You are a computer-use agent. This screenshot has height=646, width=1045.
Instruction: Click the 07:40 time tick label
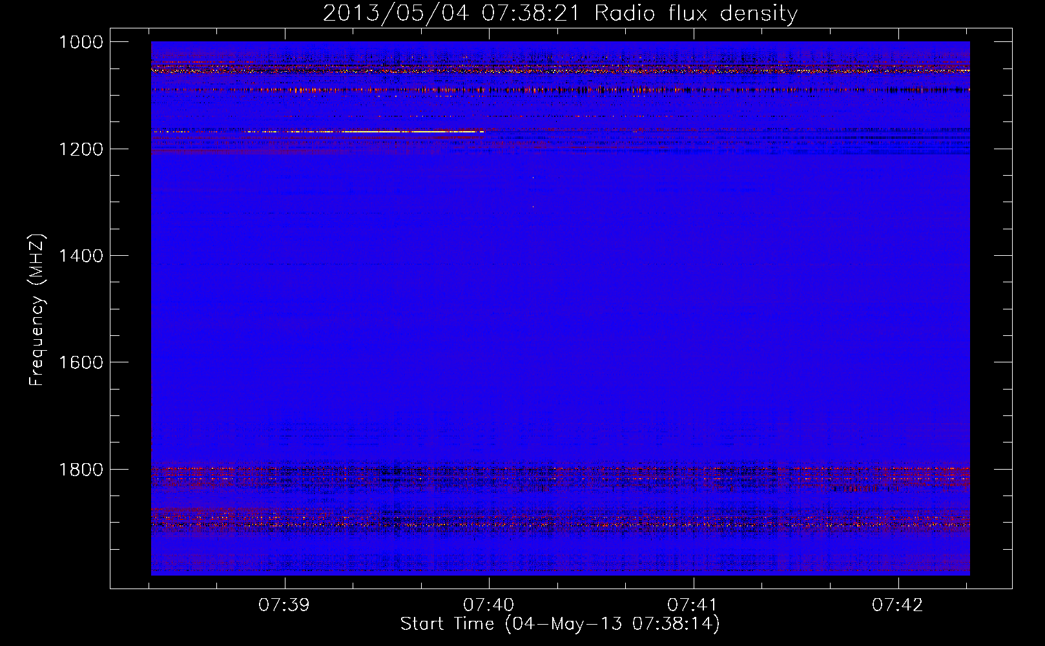click(489, 605)
